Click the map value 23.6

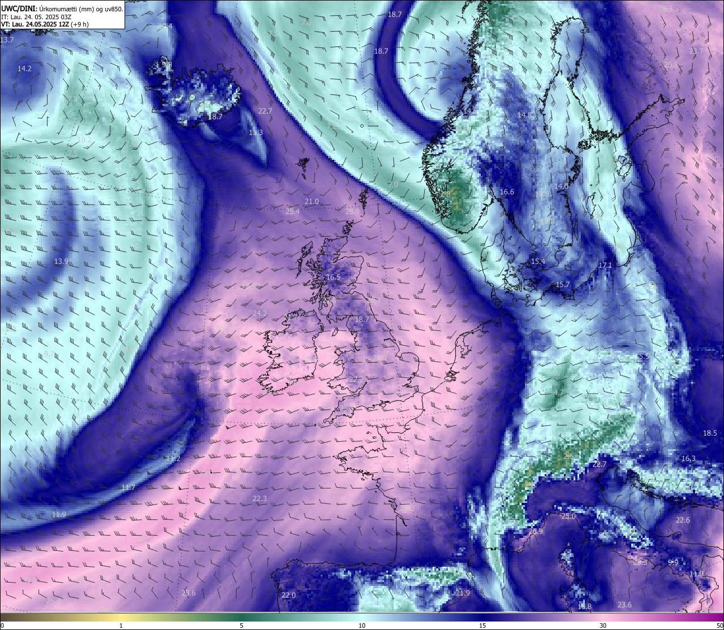624,605
